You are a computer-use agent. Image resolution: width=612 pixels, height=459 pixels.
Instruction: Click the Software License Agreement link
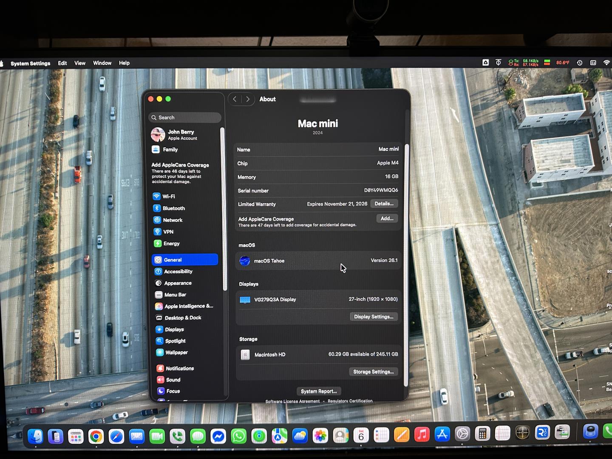pyautogui.click(x=292, y=401)
